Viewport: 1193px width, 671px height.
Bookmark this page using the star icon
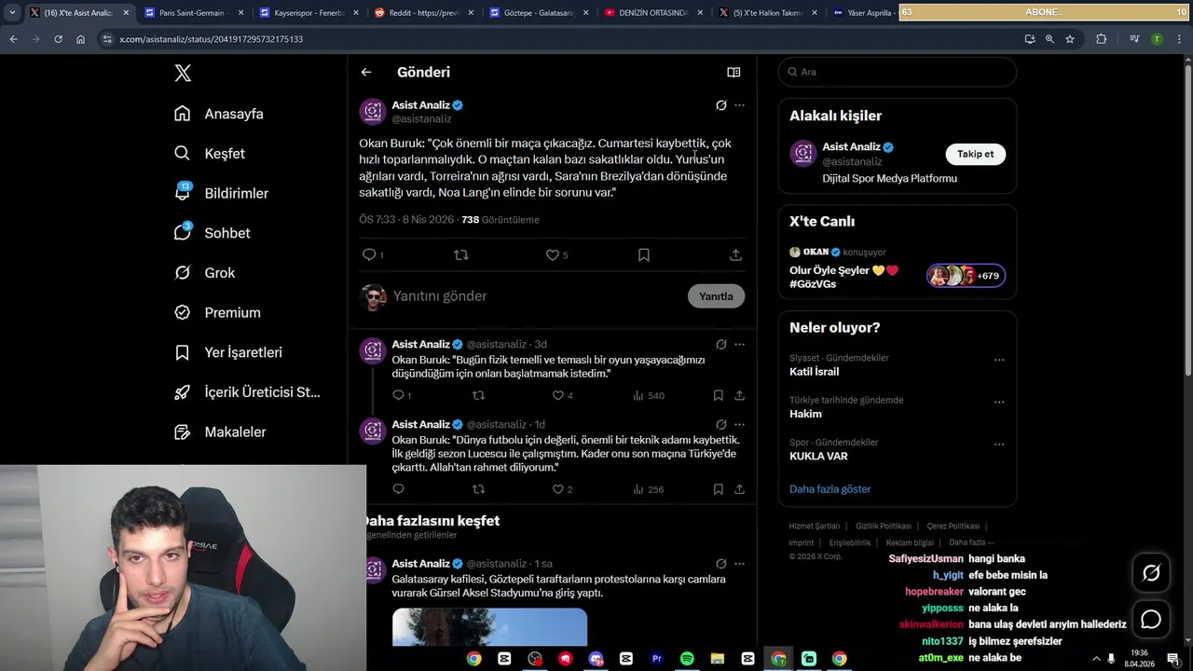[1070, 39]
